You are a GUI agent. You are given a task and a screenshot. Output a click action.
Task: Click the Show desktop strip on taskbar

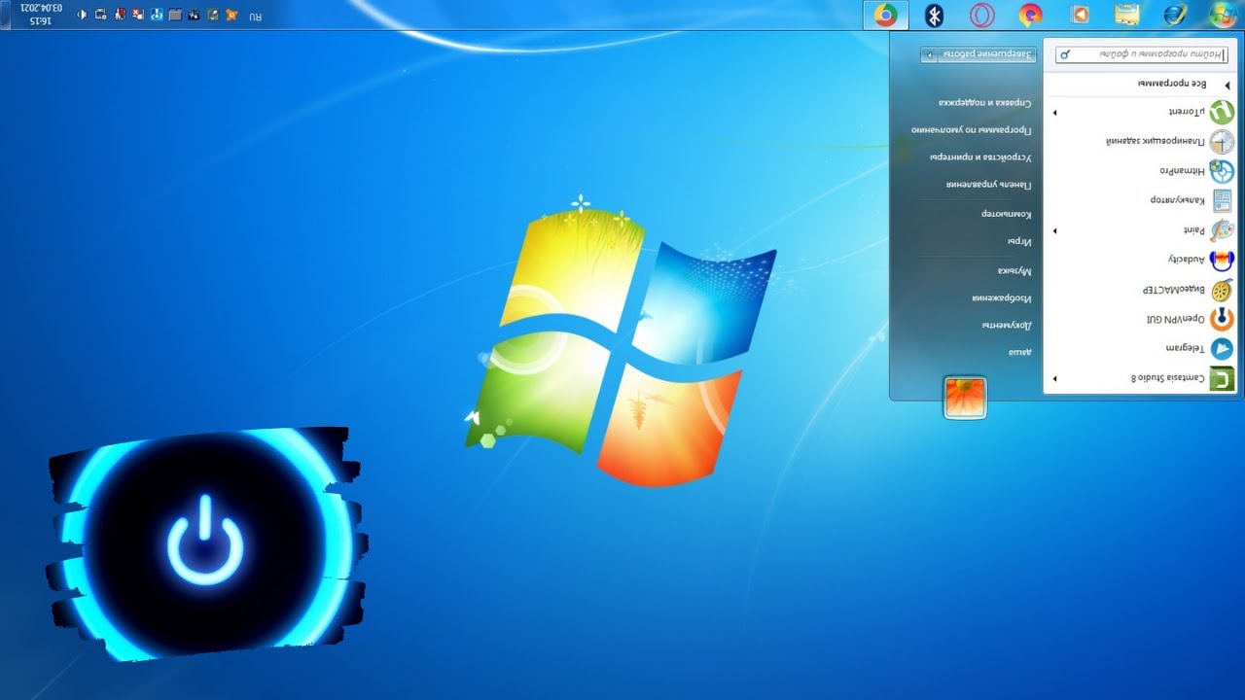[x=5, y=15]
